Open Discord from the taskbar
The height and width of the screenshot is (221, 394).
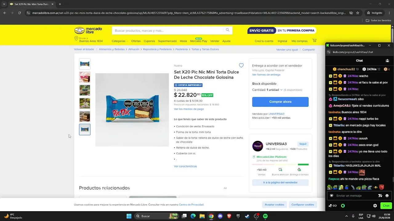(x=220, y=216)
